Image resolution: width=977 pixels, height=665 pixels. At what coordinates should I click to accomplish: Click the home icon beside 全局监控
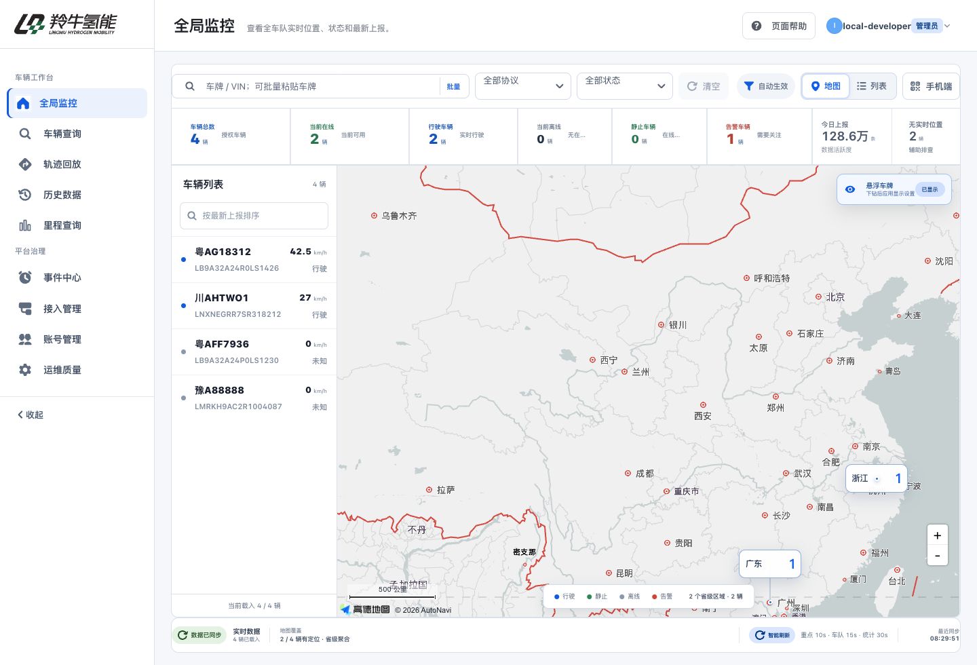(23, 103)
